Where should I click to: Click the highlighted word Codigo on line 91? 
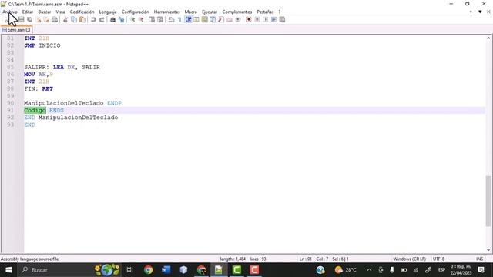click(x=35, y=110)
